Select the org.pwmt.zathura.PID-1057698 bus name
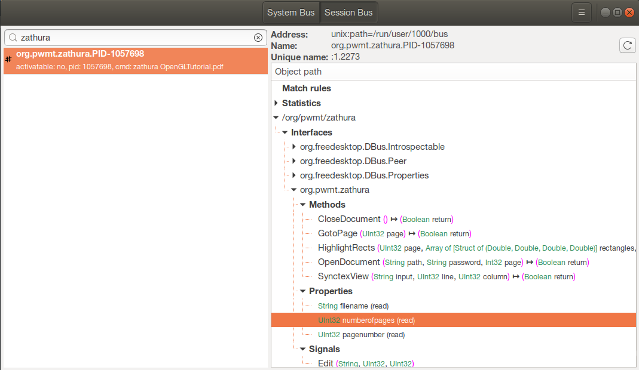 point(135,60)
